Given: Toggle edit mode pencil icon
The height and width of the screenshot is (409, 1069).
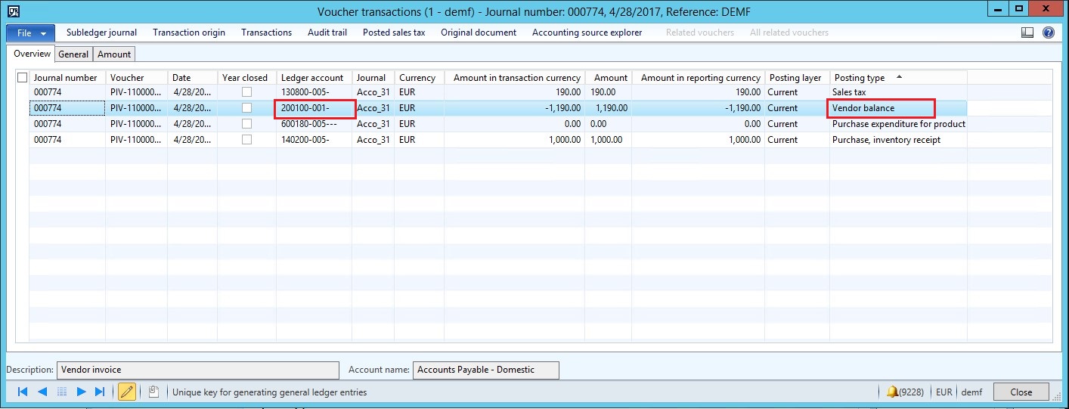Looking at the screenshot, I should coord(126,392).
